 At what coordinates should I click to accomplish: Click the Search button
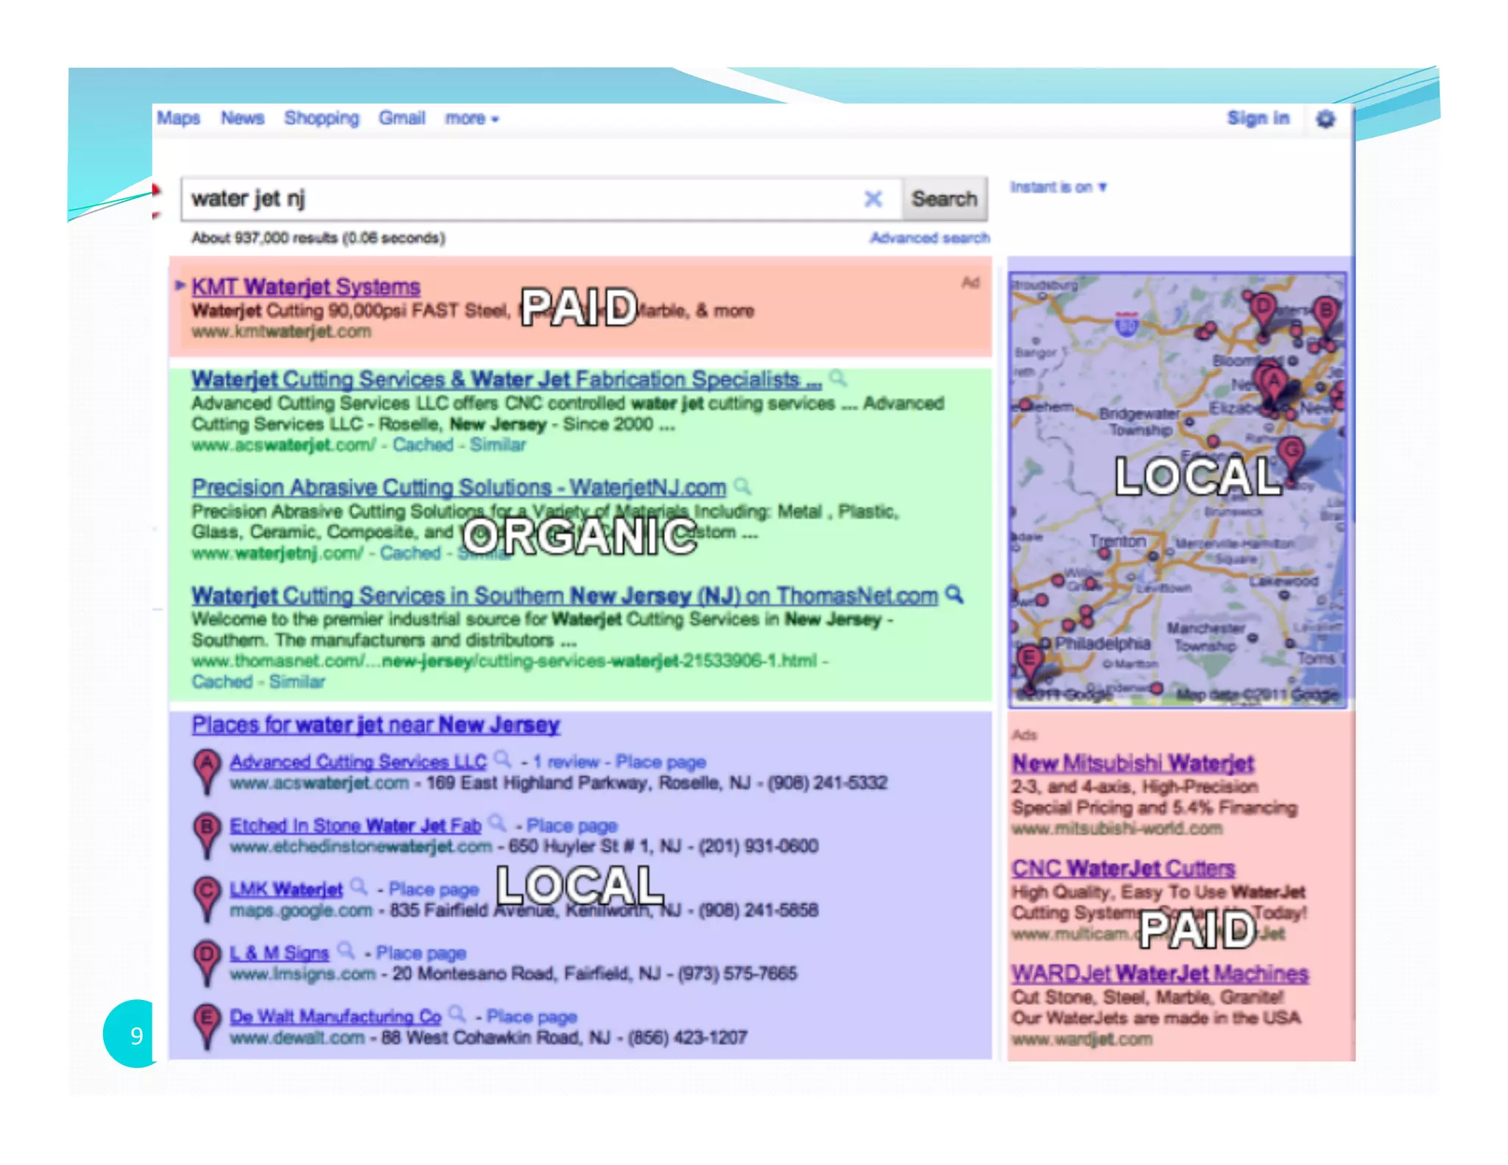point(944,199)
